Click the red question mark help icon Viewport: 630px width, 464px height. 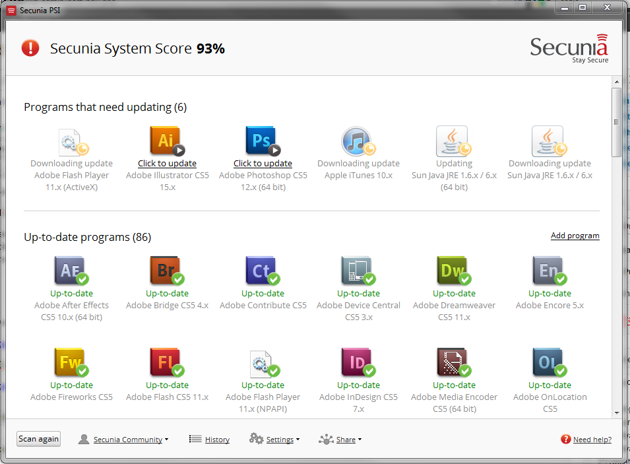[x=565, y=439]
